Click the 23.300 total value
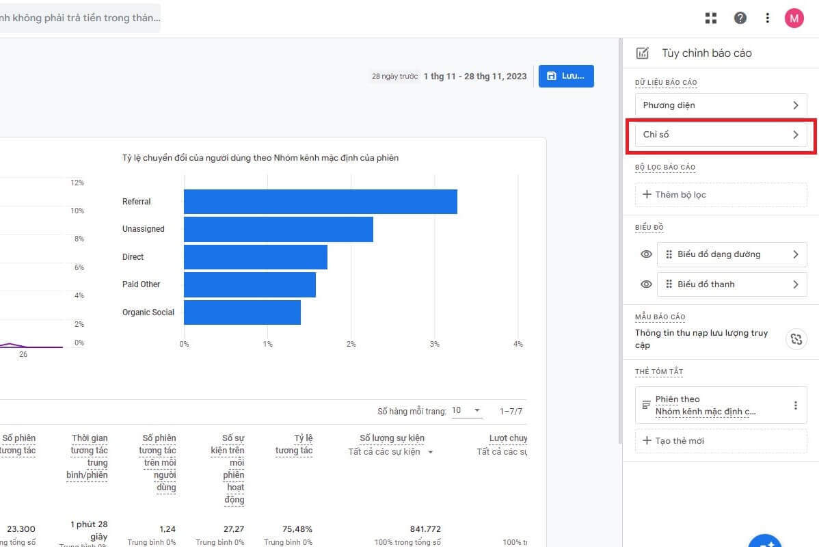The height and width of the screenshot is (547, 819). pos(21,529)
